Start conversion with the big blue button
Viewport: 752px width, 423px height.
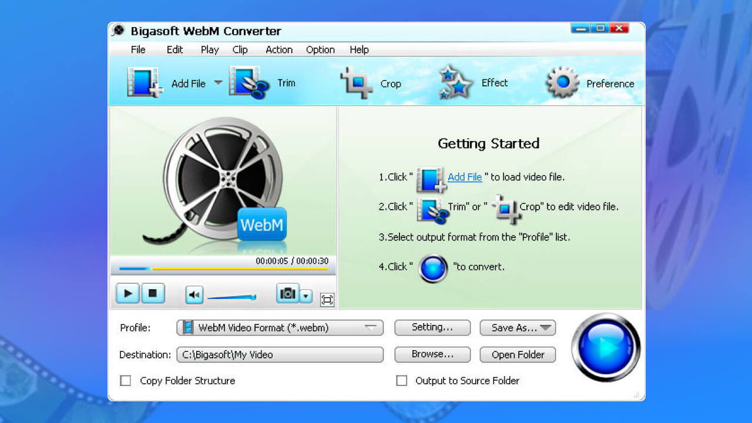606,348
